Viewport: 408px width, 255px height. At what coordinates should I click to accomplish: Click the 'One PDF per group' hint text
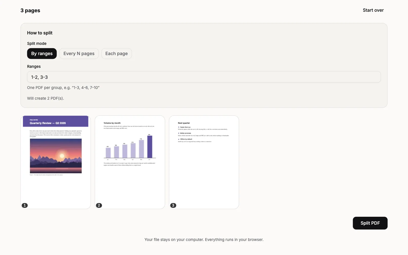[63, 88]
